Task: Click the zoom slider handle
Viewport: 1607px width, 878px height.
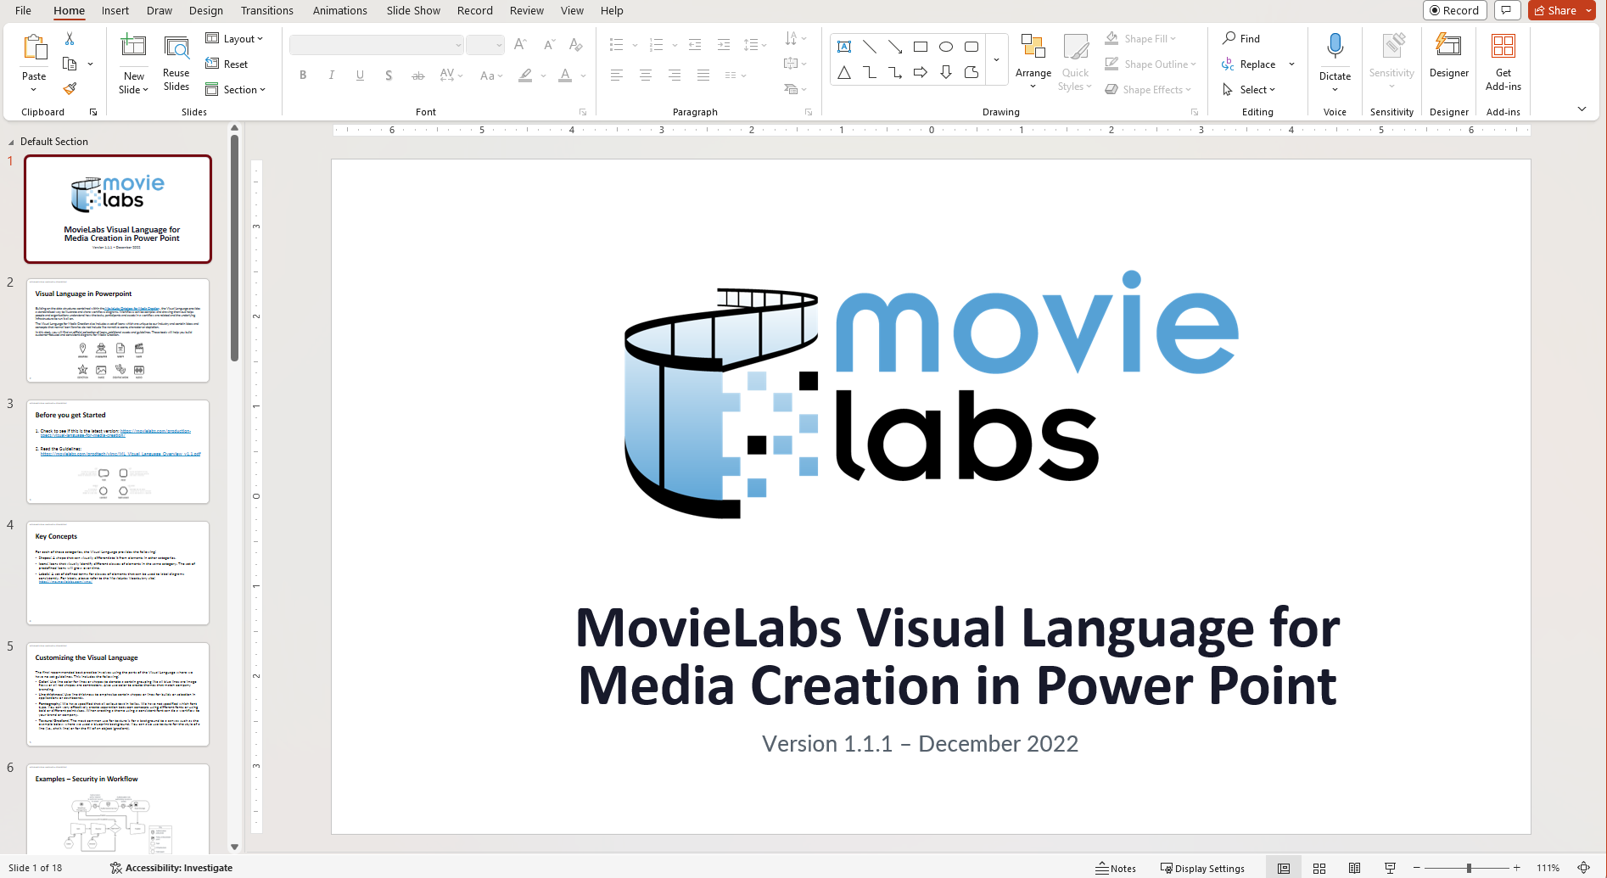Action: (x=1469, y=868)
